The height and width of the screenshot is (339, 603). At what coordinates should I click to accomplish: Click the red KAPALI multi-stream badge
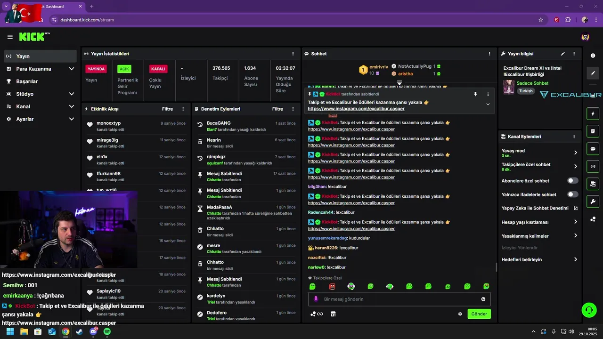[x=158, y=69]
